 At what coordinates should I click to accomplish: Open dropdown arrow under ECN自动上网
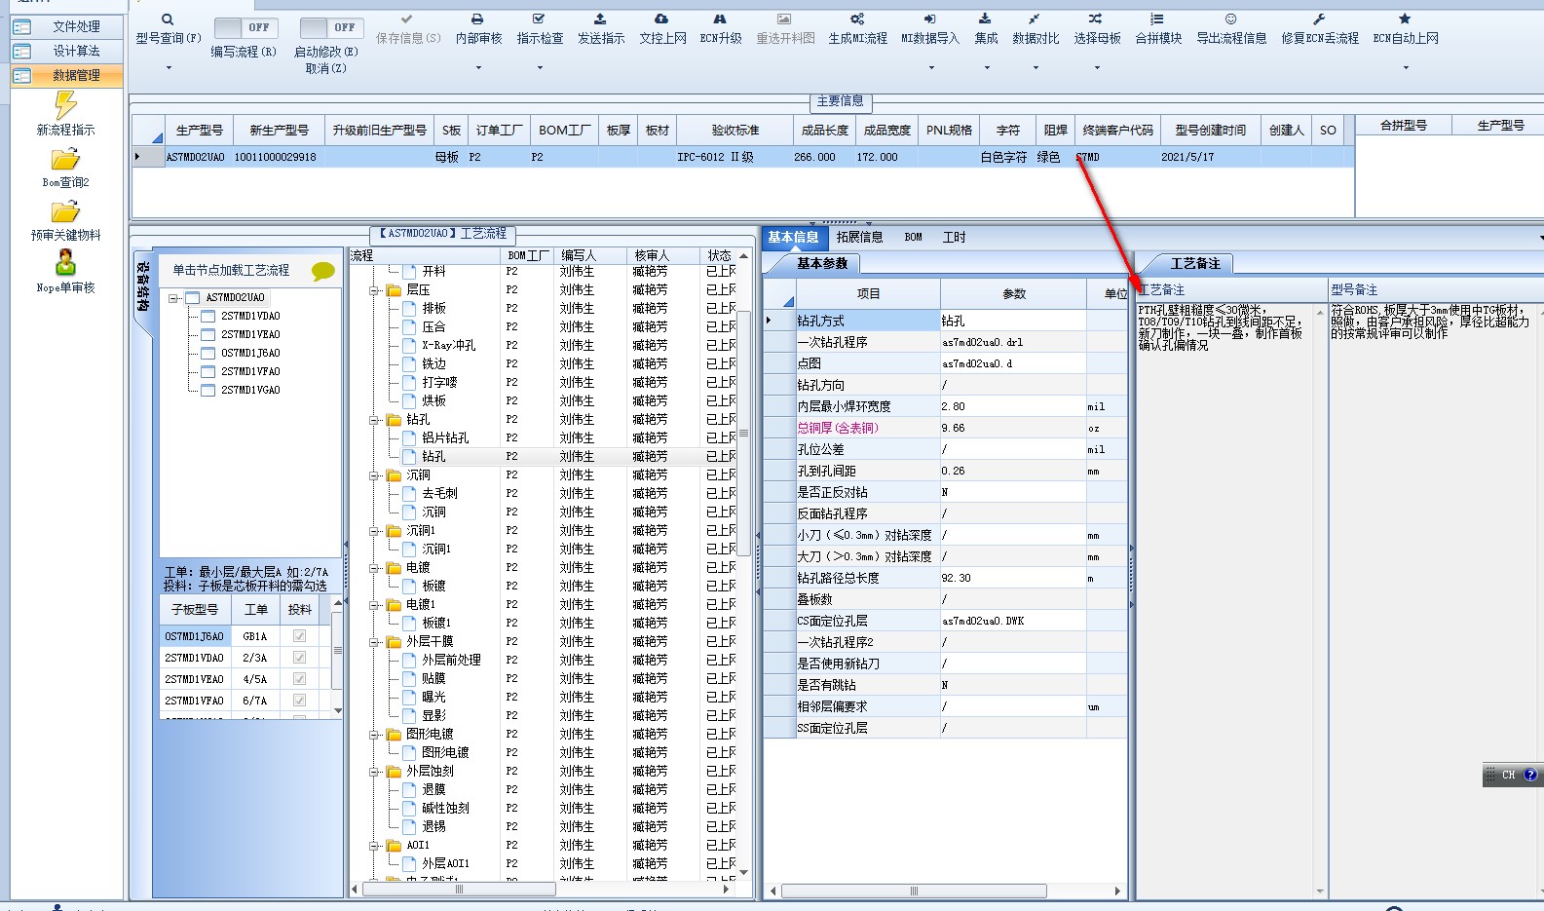pyautogui.click(x=1406, y=68)
